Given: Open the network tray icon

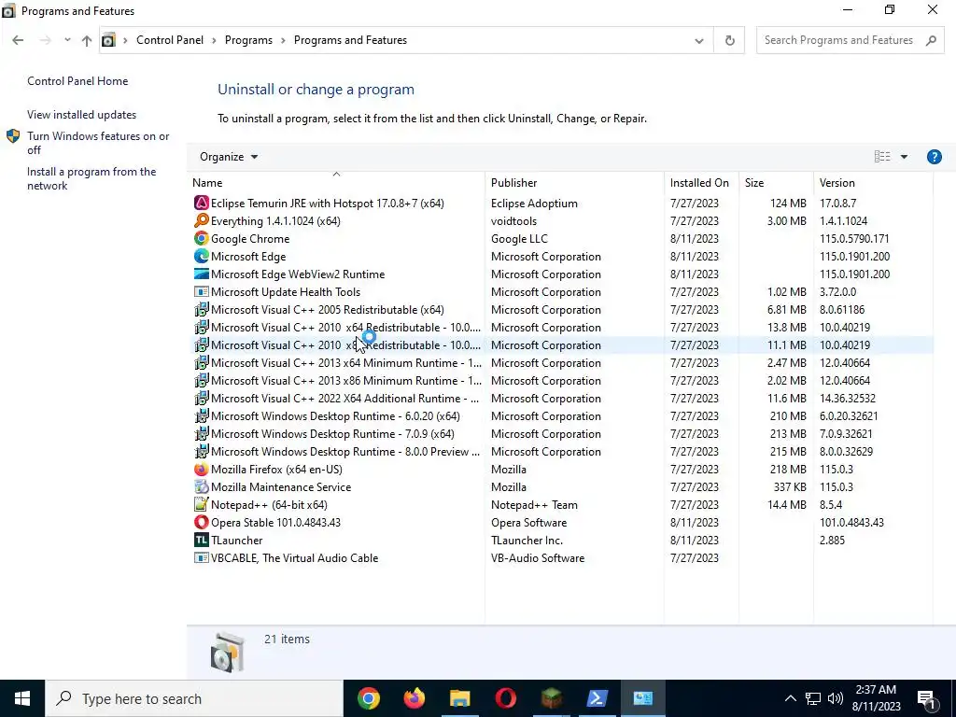Looking at the screenshot, I should tap(813, 698).
